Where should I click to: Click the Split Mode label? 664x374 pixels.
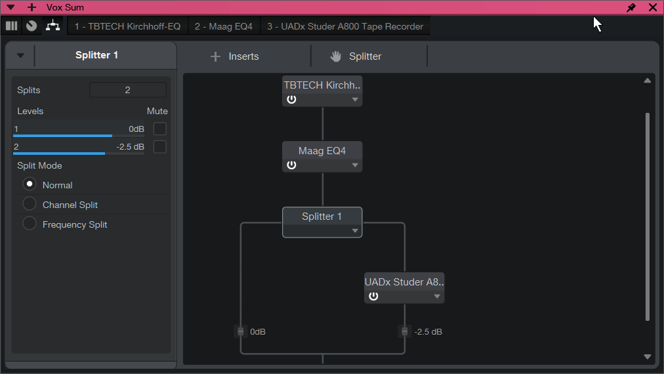39,165
